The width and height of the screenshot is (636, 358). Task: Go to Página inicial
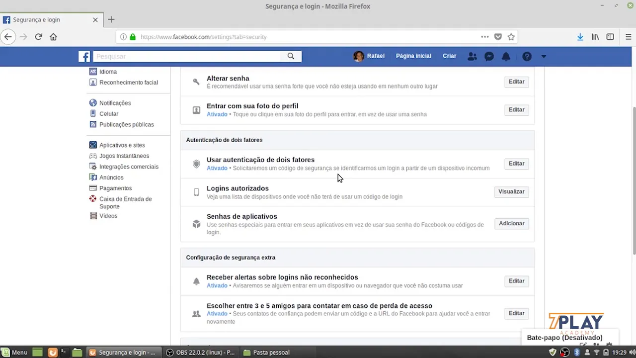pyautogui.click(x=413, y=56)
